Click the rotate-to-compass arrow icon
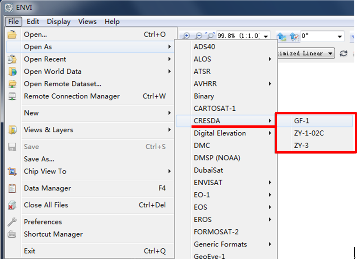This screenshot has height=263, width=359. (x=294, y=36)
